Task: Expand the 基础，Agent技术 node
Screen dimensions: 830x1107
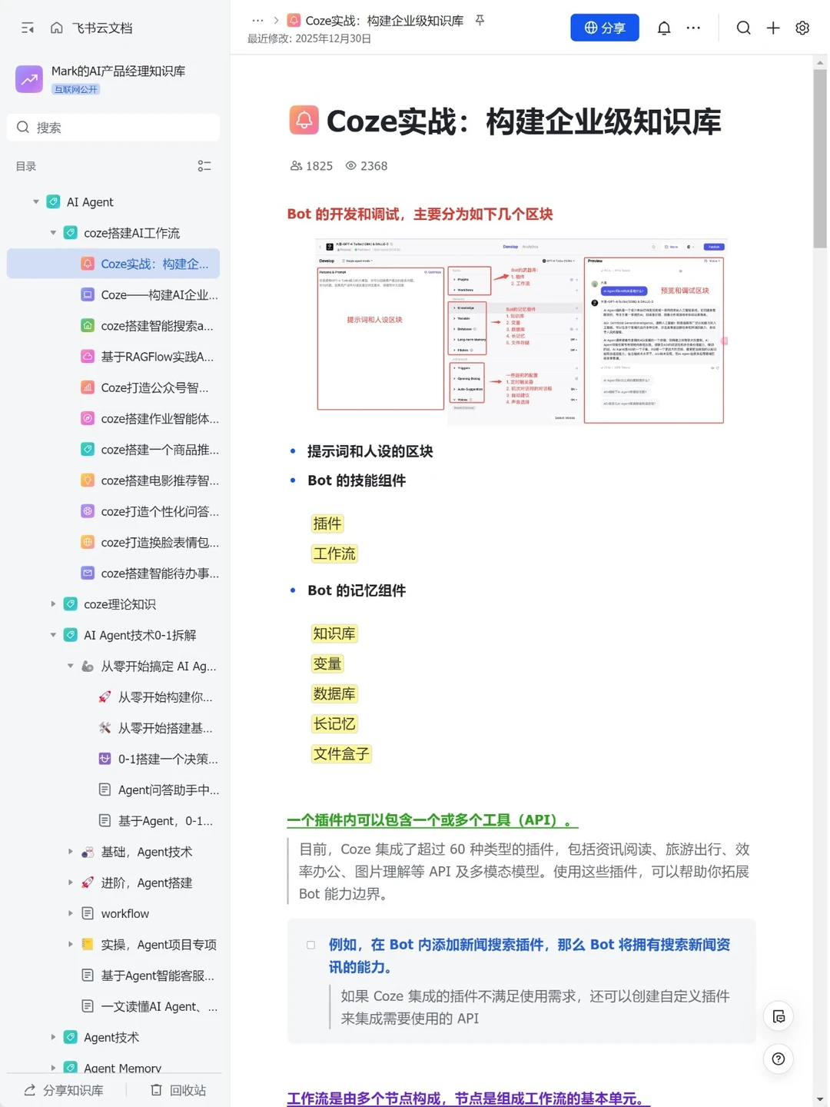Action: pyautogui.click(x=70, y=852)
